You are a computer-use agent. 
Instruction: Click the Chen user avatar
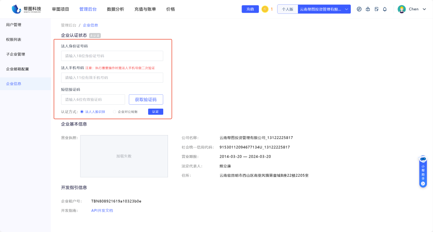401,9
